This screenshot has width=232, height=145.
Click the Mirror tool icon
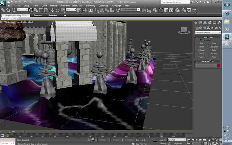tap(144, 10)
